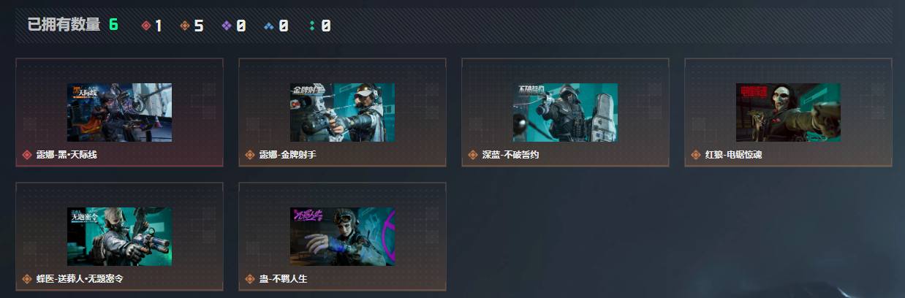Open the 红狼-电锯惊魂 skin thumbnail
This screenshot has width=905, height=298.
pyautogui.click(x=788, y=112)
